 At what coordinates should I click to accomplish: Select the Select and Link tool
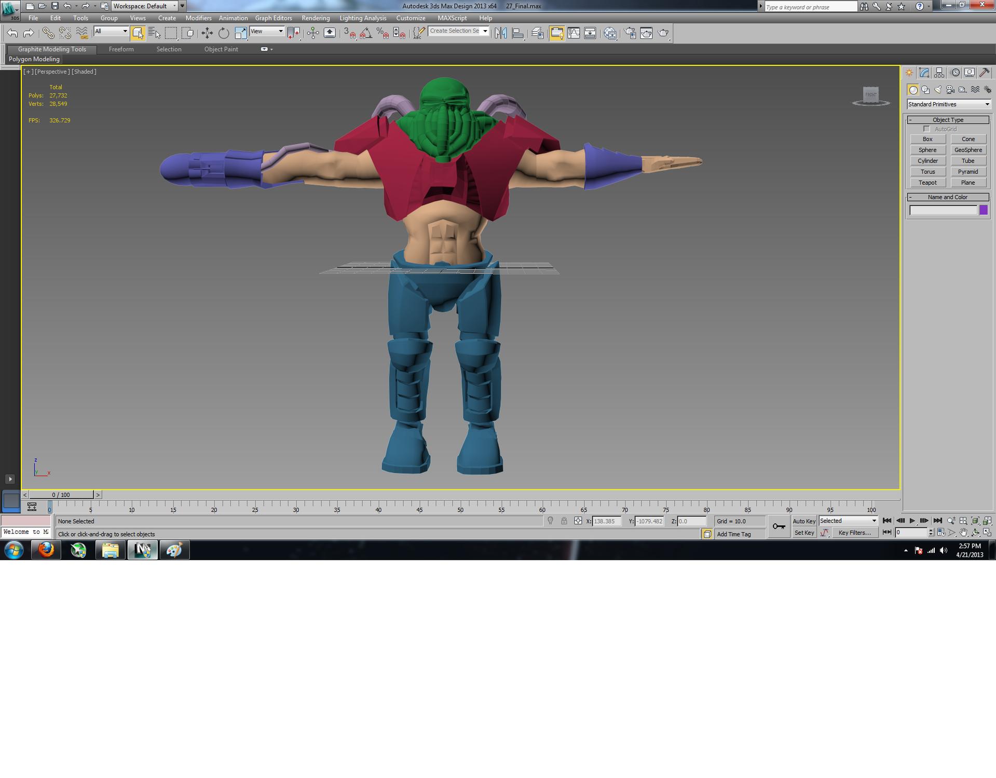(x=48, y=33)
